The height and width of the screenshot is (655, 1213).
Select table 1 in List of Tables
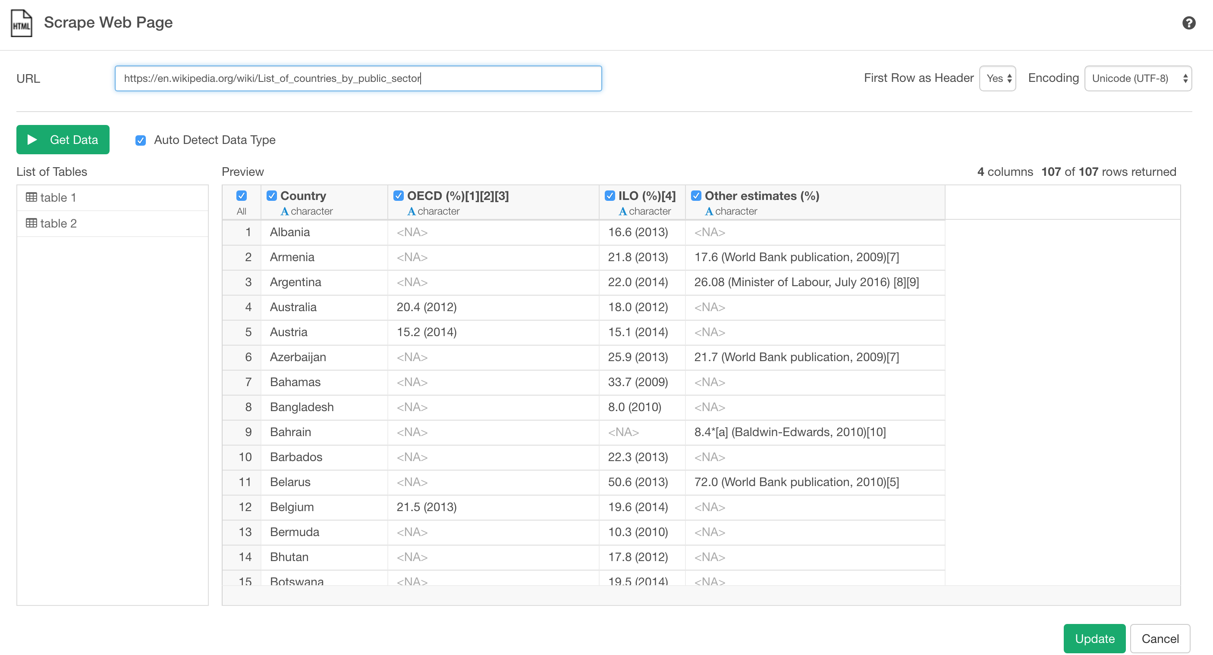coord(113,198)
